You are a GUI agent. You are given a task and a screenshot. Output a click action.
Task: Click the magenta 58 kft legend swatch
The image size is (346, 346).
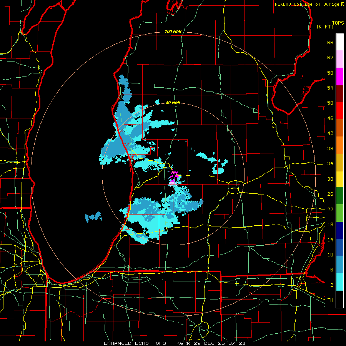click(339, 77)
